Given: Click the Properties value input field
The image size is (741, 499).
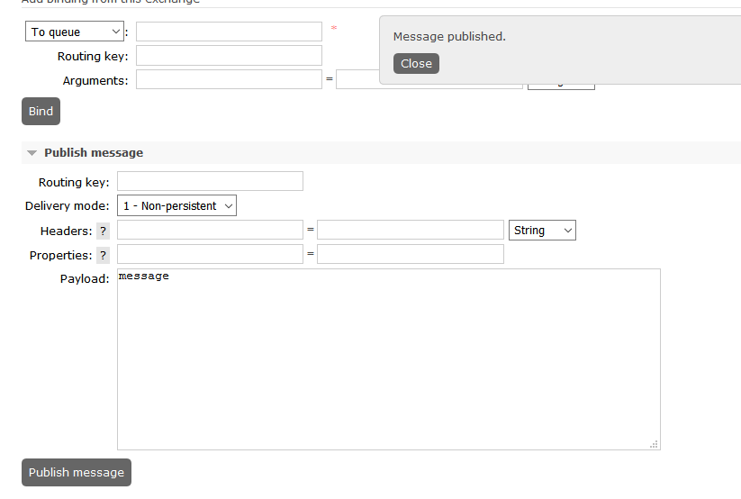Looking at the screenshot, I should coord(411,254).
